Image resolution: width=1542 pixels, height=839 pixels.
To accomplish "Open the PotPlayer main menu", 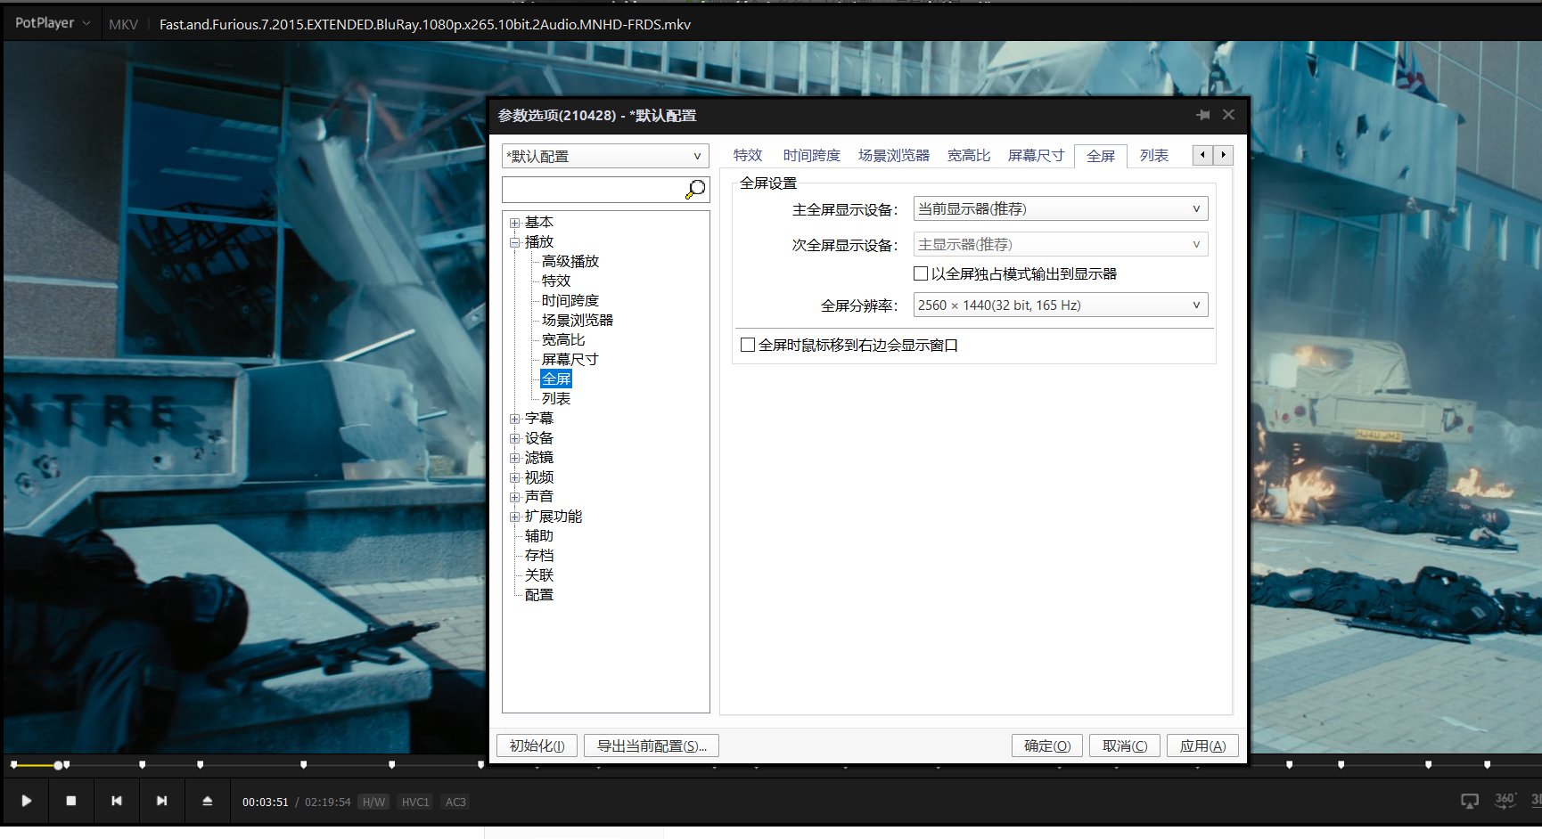I will (x=53, y=23).
